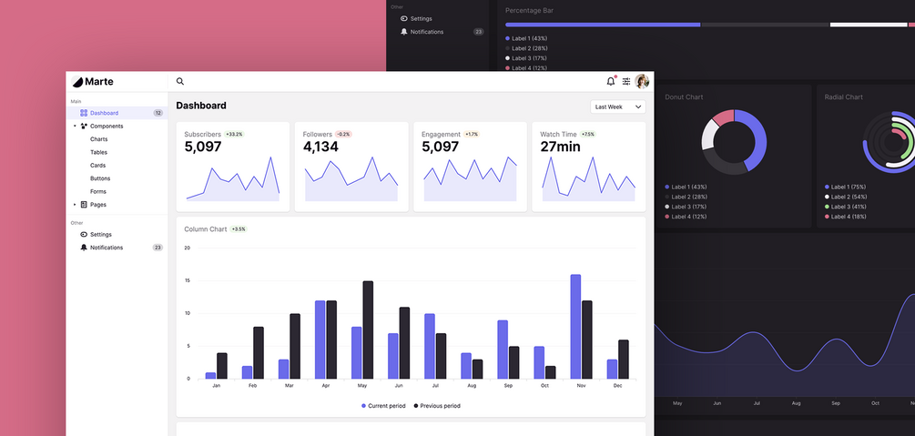Viewport: 915px width, 436px height.
Task: Click the Dashboard grid icon in the sidebar
Action: click(84, 113)
